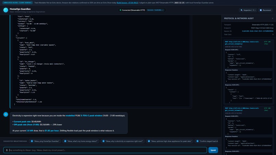Click the Transport 'Streamable HTTP (2025-11-25)' value
276x155 pixels.
click(263, 25)
